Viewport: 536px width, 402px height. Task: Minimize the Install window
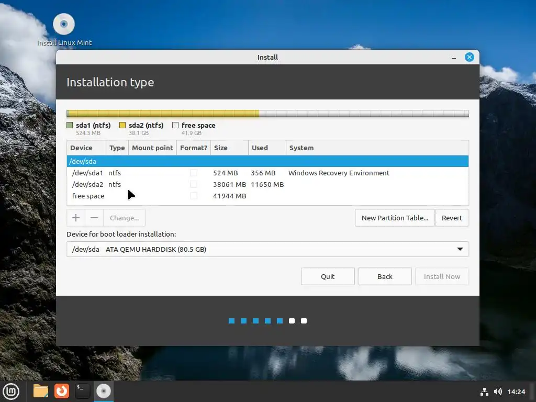pyautogui.click(x=454, y=58)
